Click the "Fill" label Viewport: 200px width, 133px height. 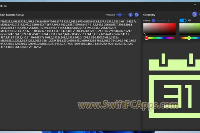pyautogui.click(x=189, y=21)
